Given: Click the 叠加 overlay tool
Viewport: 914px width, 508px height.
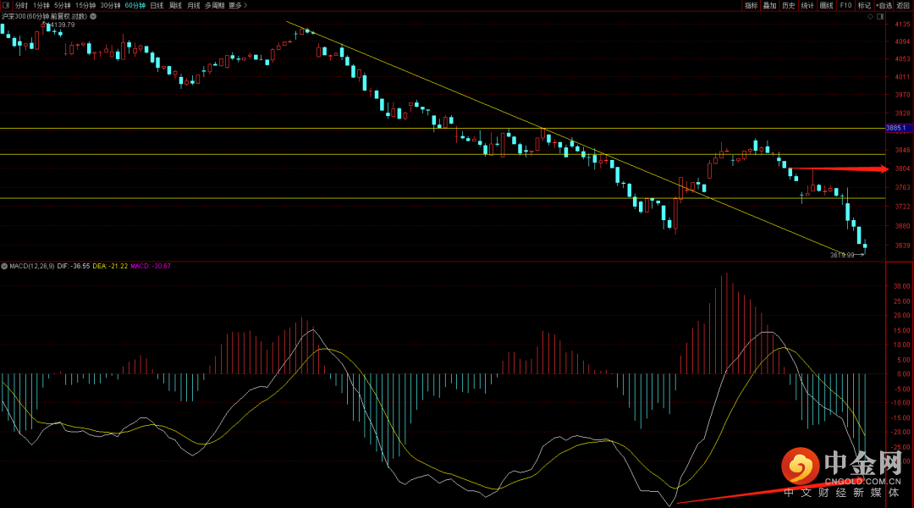Looking at the screenshot, I should tap(769, 5).
